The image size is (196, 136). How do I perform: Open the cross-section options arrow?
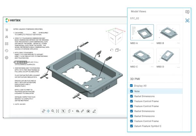[x=73, y=111]
